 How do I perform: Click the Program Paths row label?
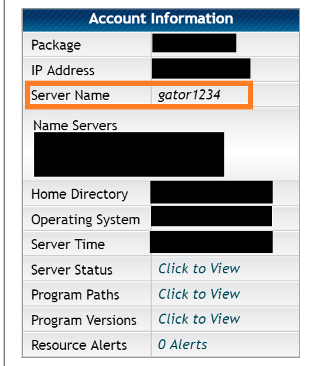(75, 295)
